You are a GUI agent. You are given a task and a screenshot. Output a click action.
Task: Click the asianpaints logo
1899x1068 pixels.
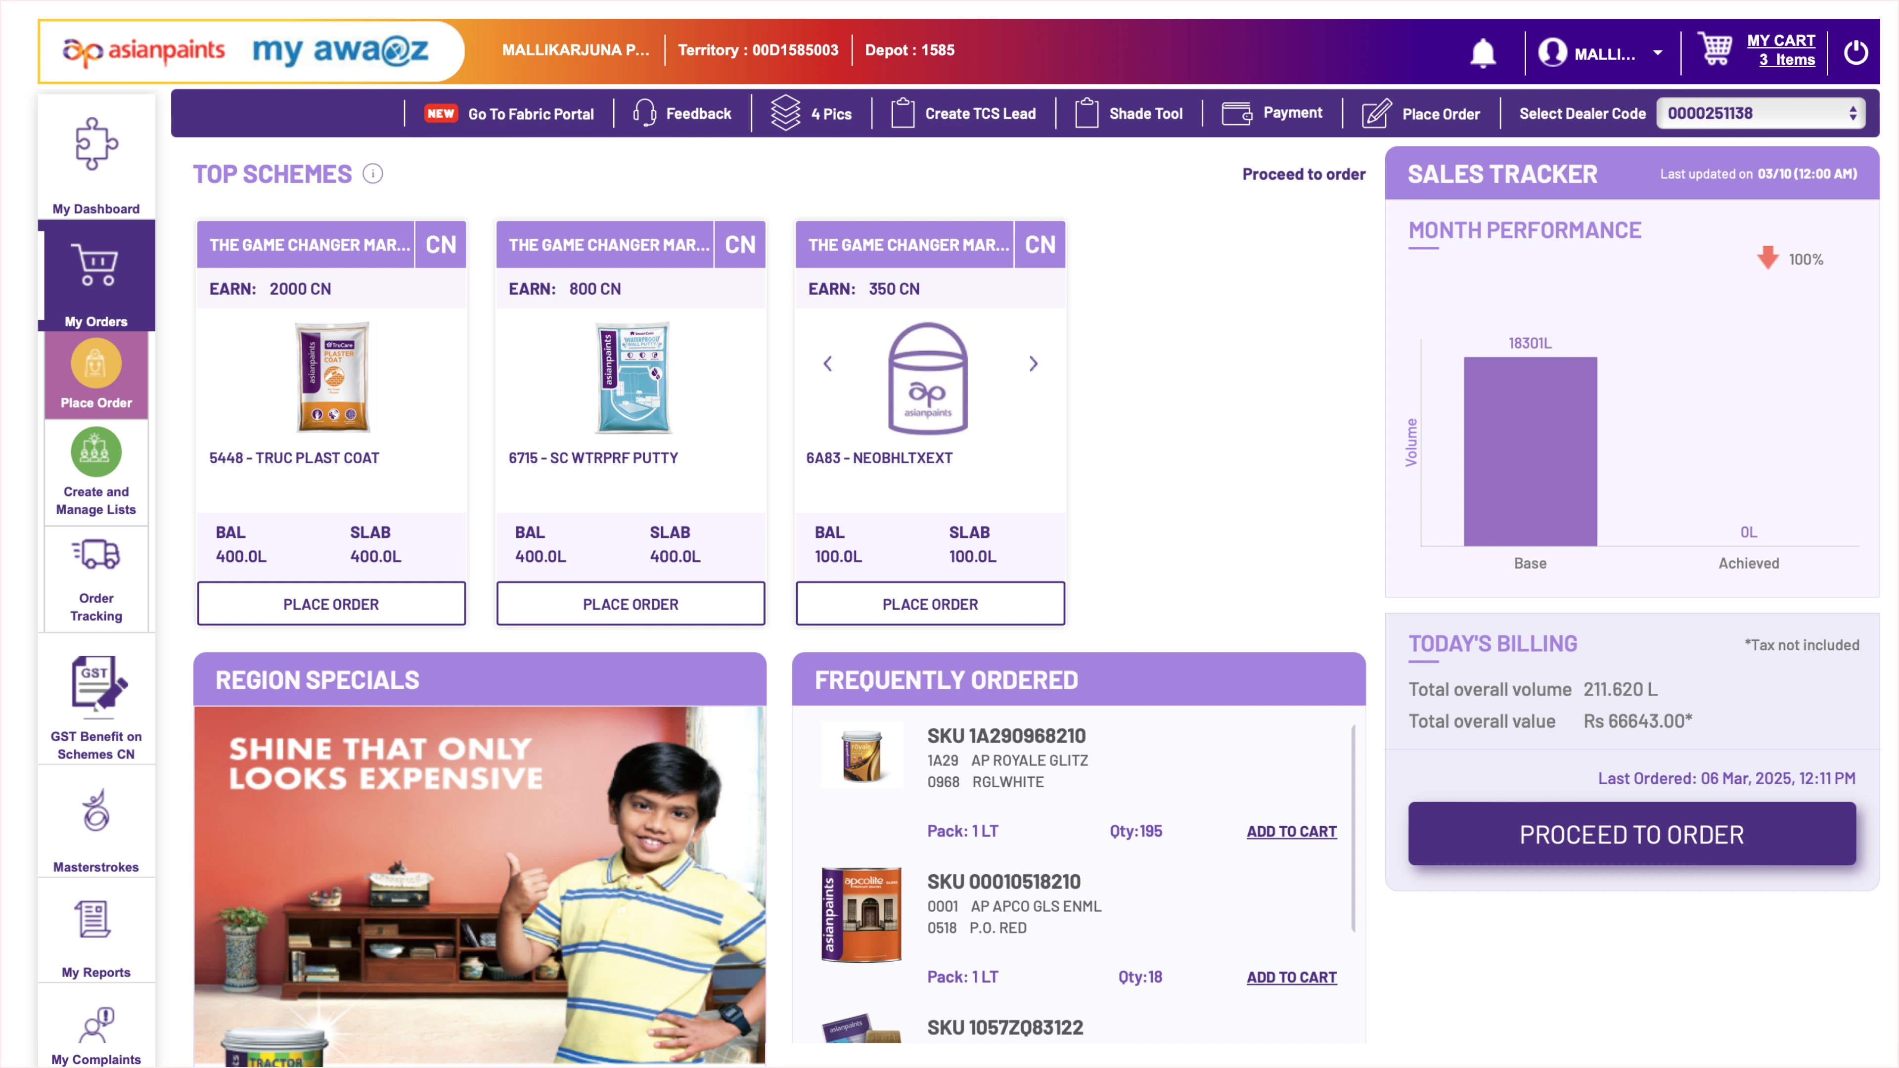click(x=144, y=51)
